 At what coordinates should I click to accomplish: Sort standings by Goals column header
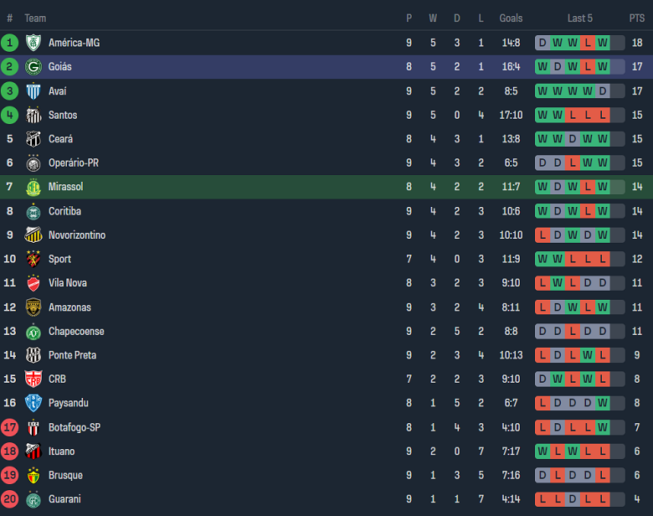pyautogui.click(x=511, y=18)
